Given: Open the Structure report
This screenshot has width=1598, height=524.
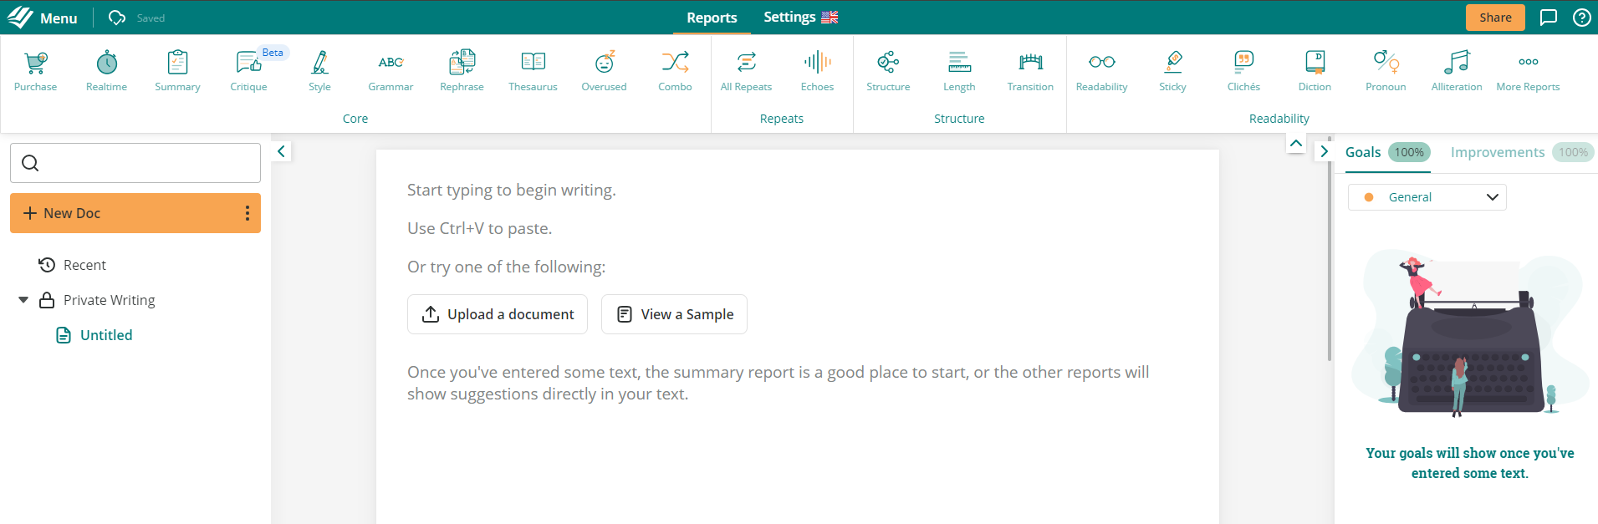Looking at the screenshot, I should (889, 71).
